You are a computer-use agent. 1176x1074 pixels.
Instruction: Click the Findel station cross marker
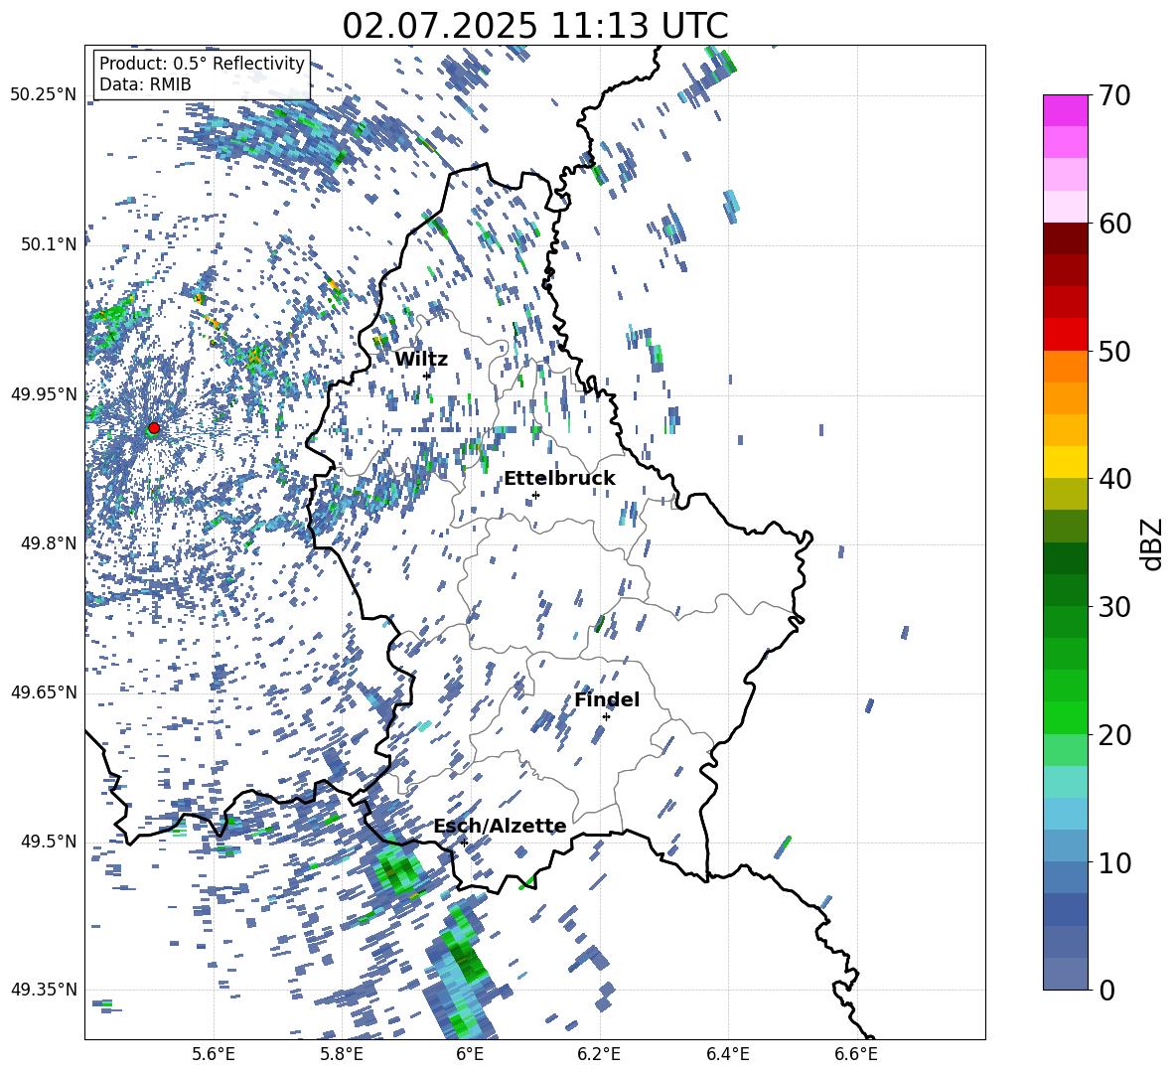(x=606, y=716)
